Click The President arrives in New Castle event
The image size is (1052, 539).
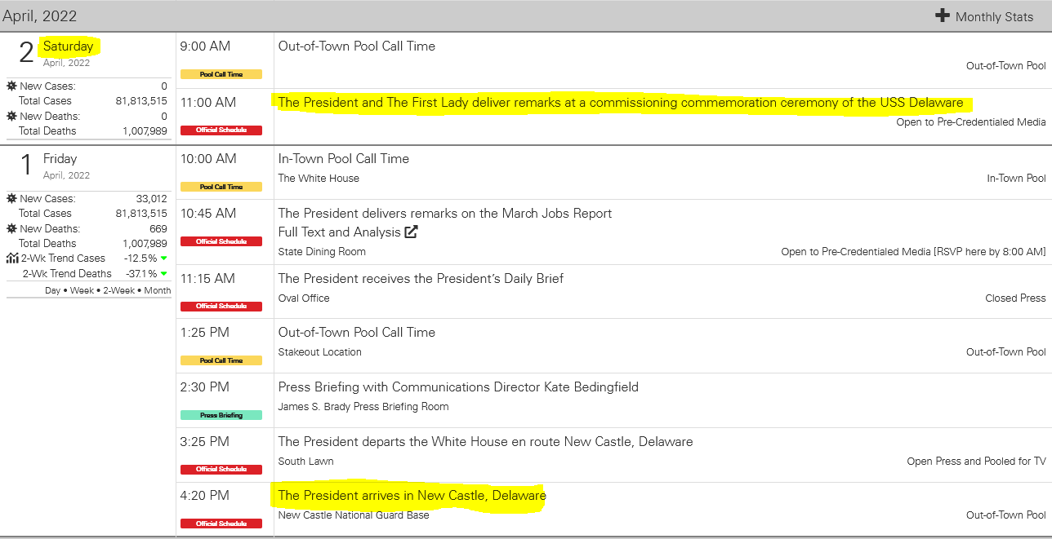(412, 496)
